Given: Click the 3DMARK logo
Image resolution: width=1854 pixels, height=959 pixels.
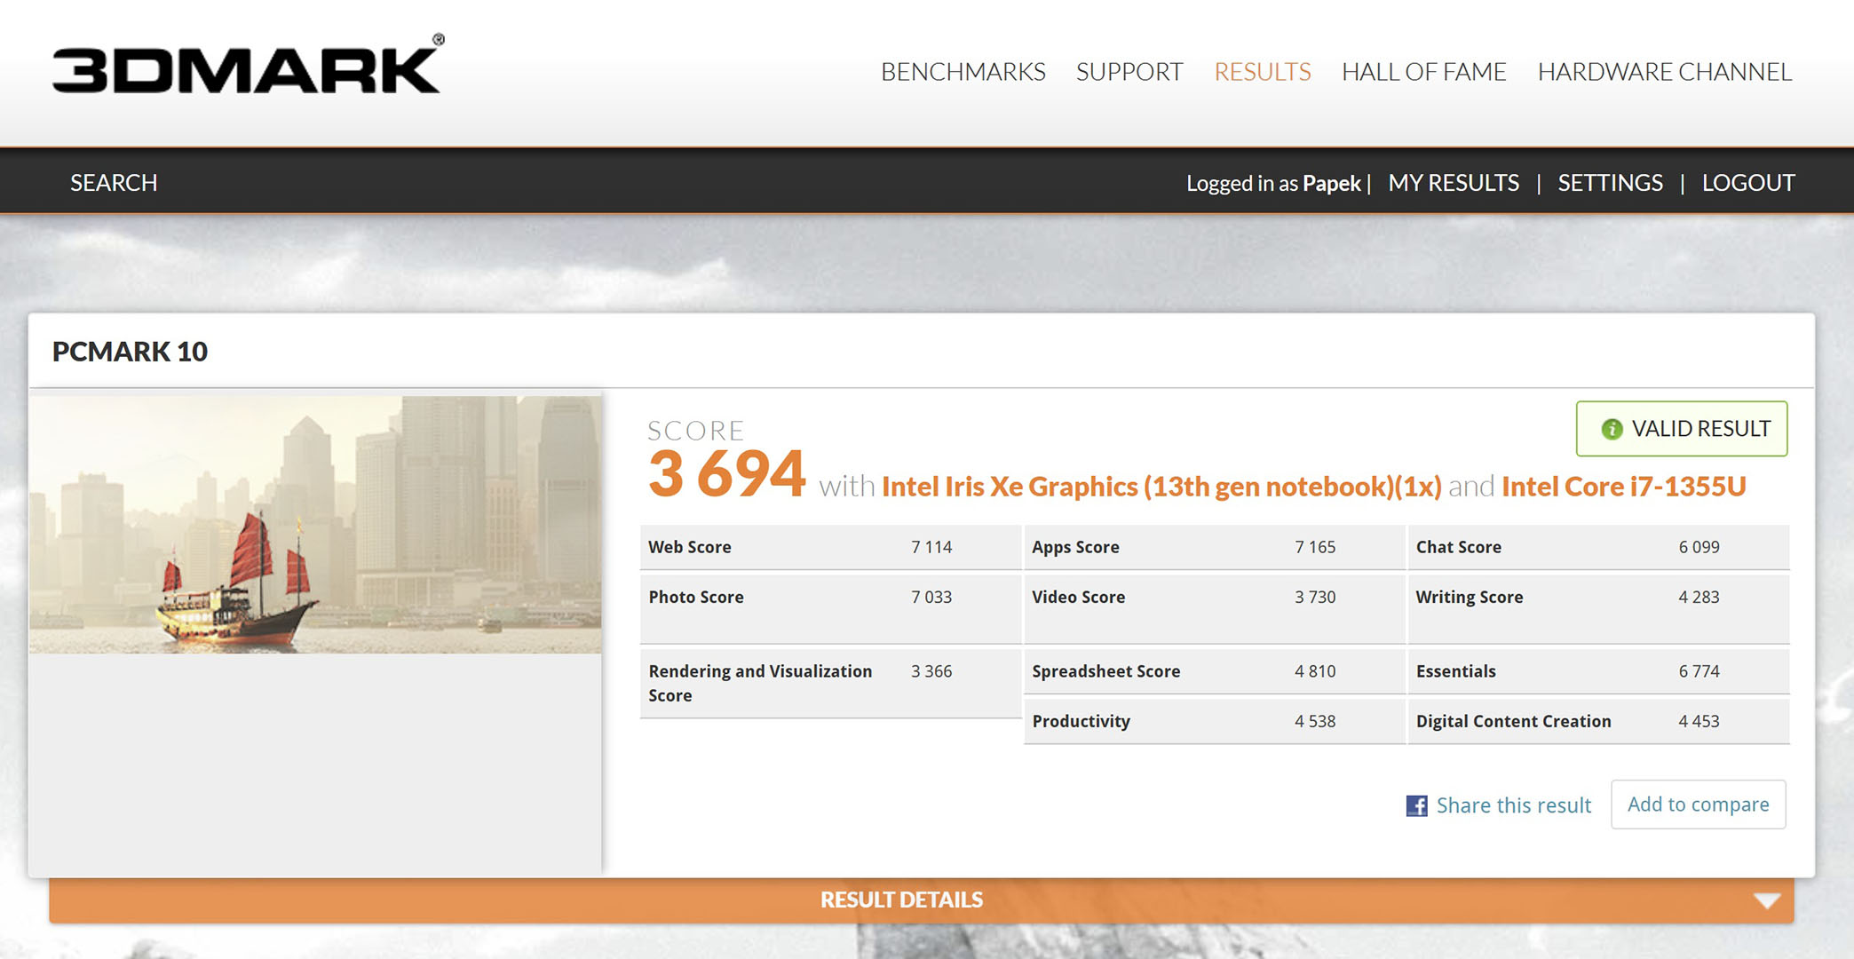Looking at the screenshot, I should 248,64.
